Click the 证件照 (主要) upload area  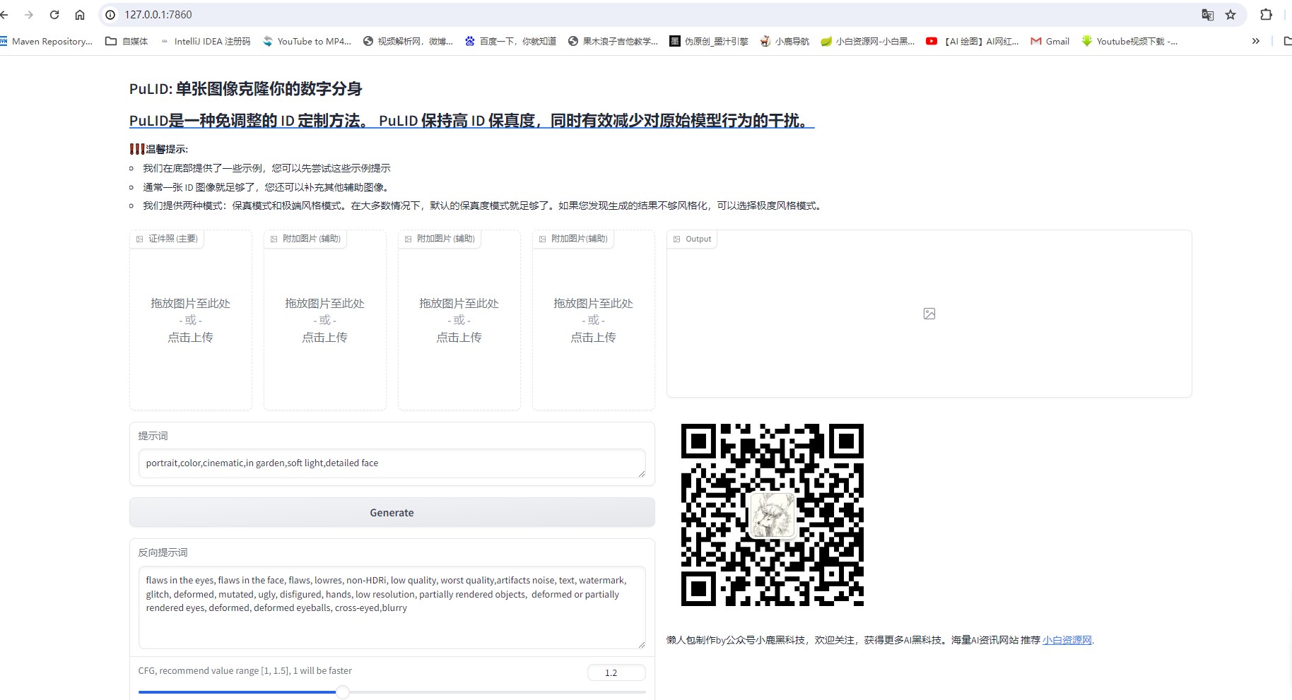coord(190,321)
